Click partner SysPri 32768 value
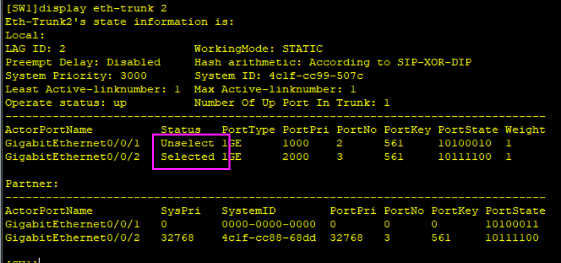 [x=177, y=237]
